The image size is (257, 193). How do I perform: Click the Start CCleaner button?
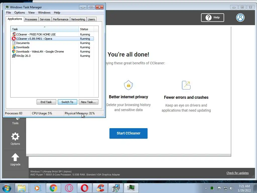(x=128, y=133)
